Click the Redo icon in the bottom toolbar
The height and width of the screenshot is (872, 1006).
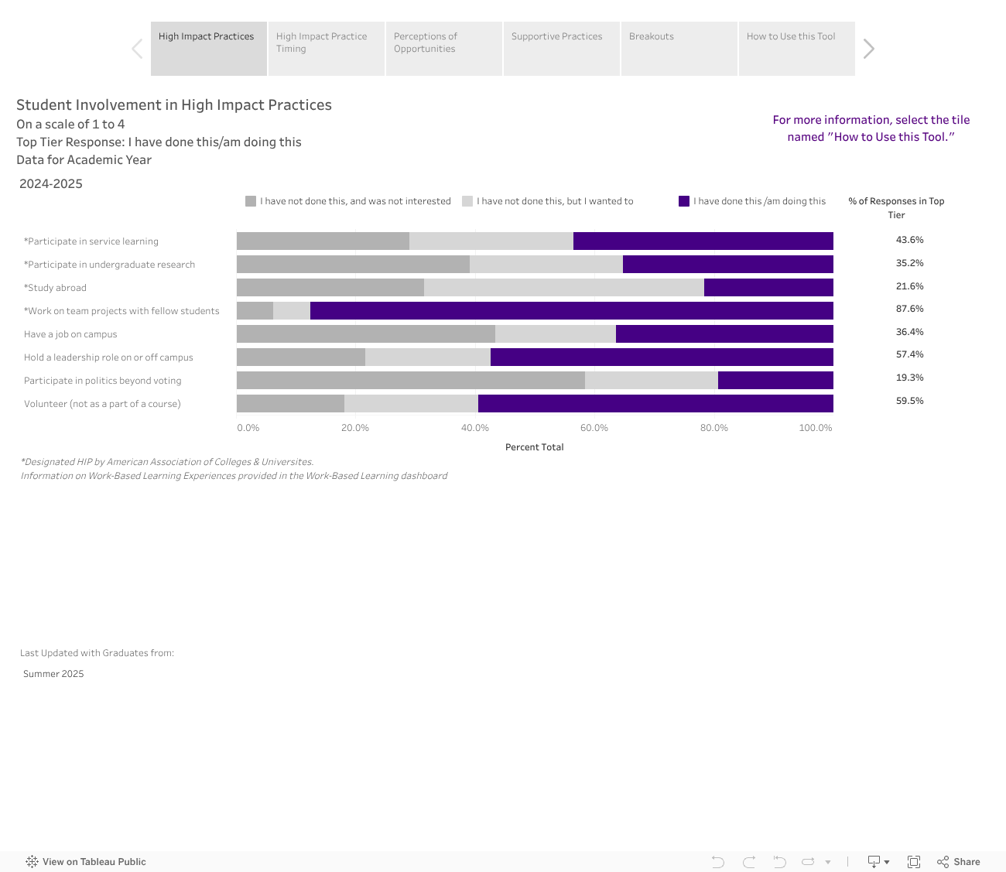[x=748, y=862]
